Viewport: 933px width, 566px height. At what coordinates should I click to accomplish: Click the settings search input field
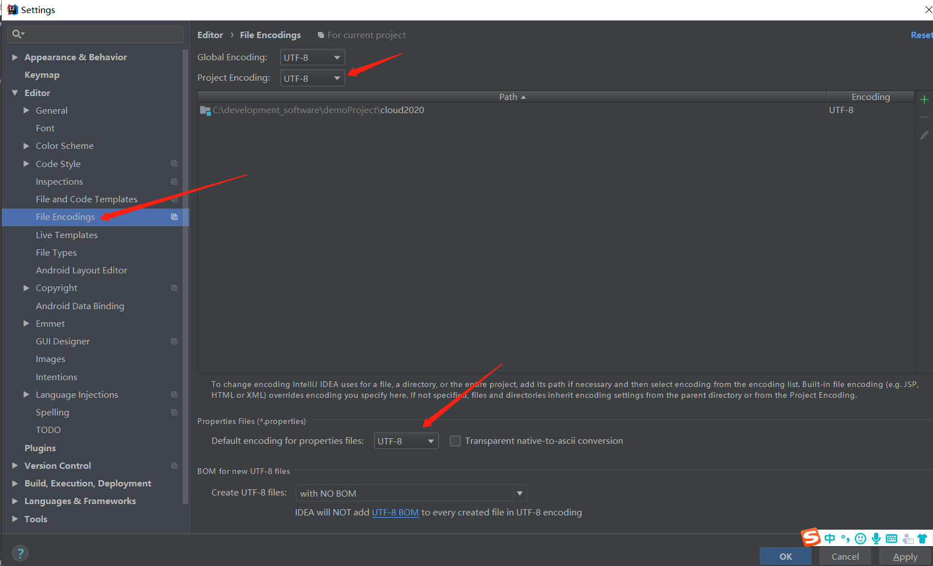pos(96,34)
